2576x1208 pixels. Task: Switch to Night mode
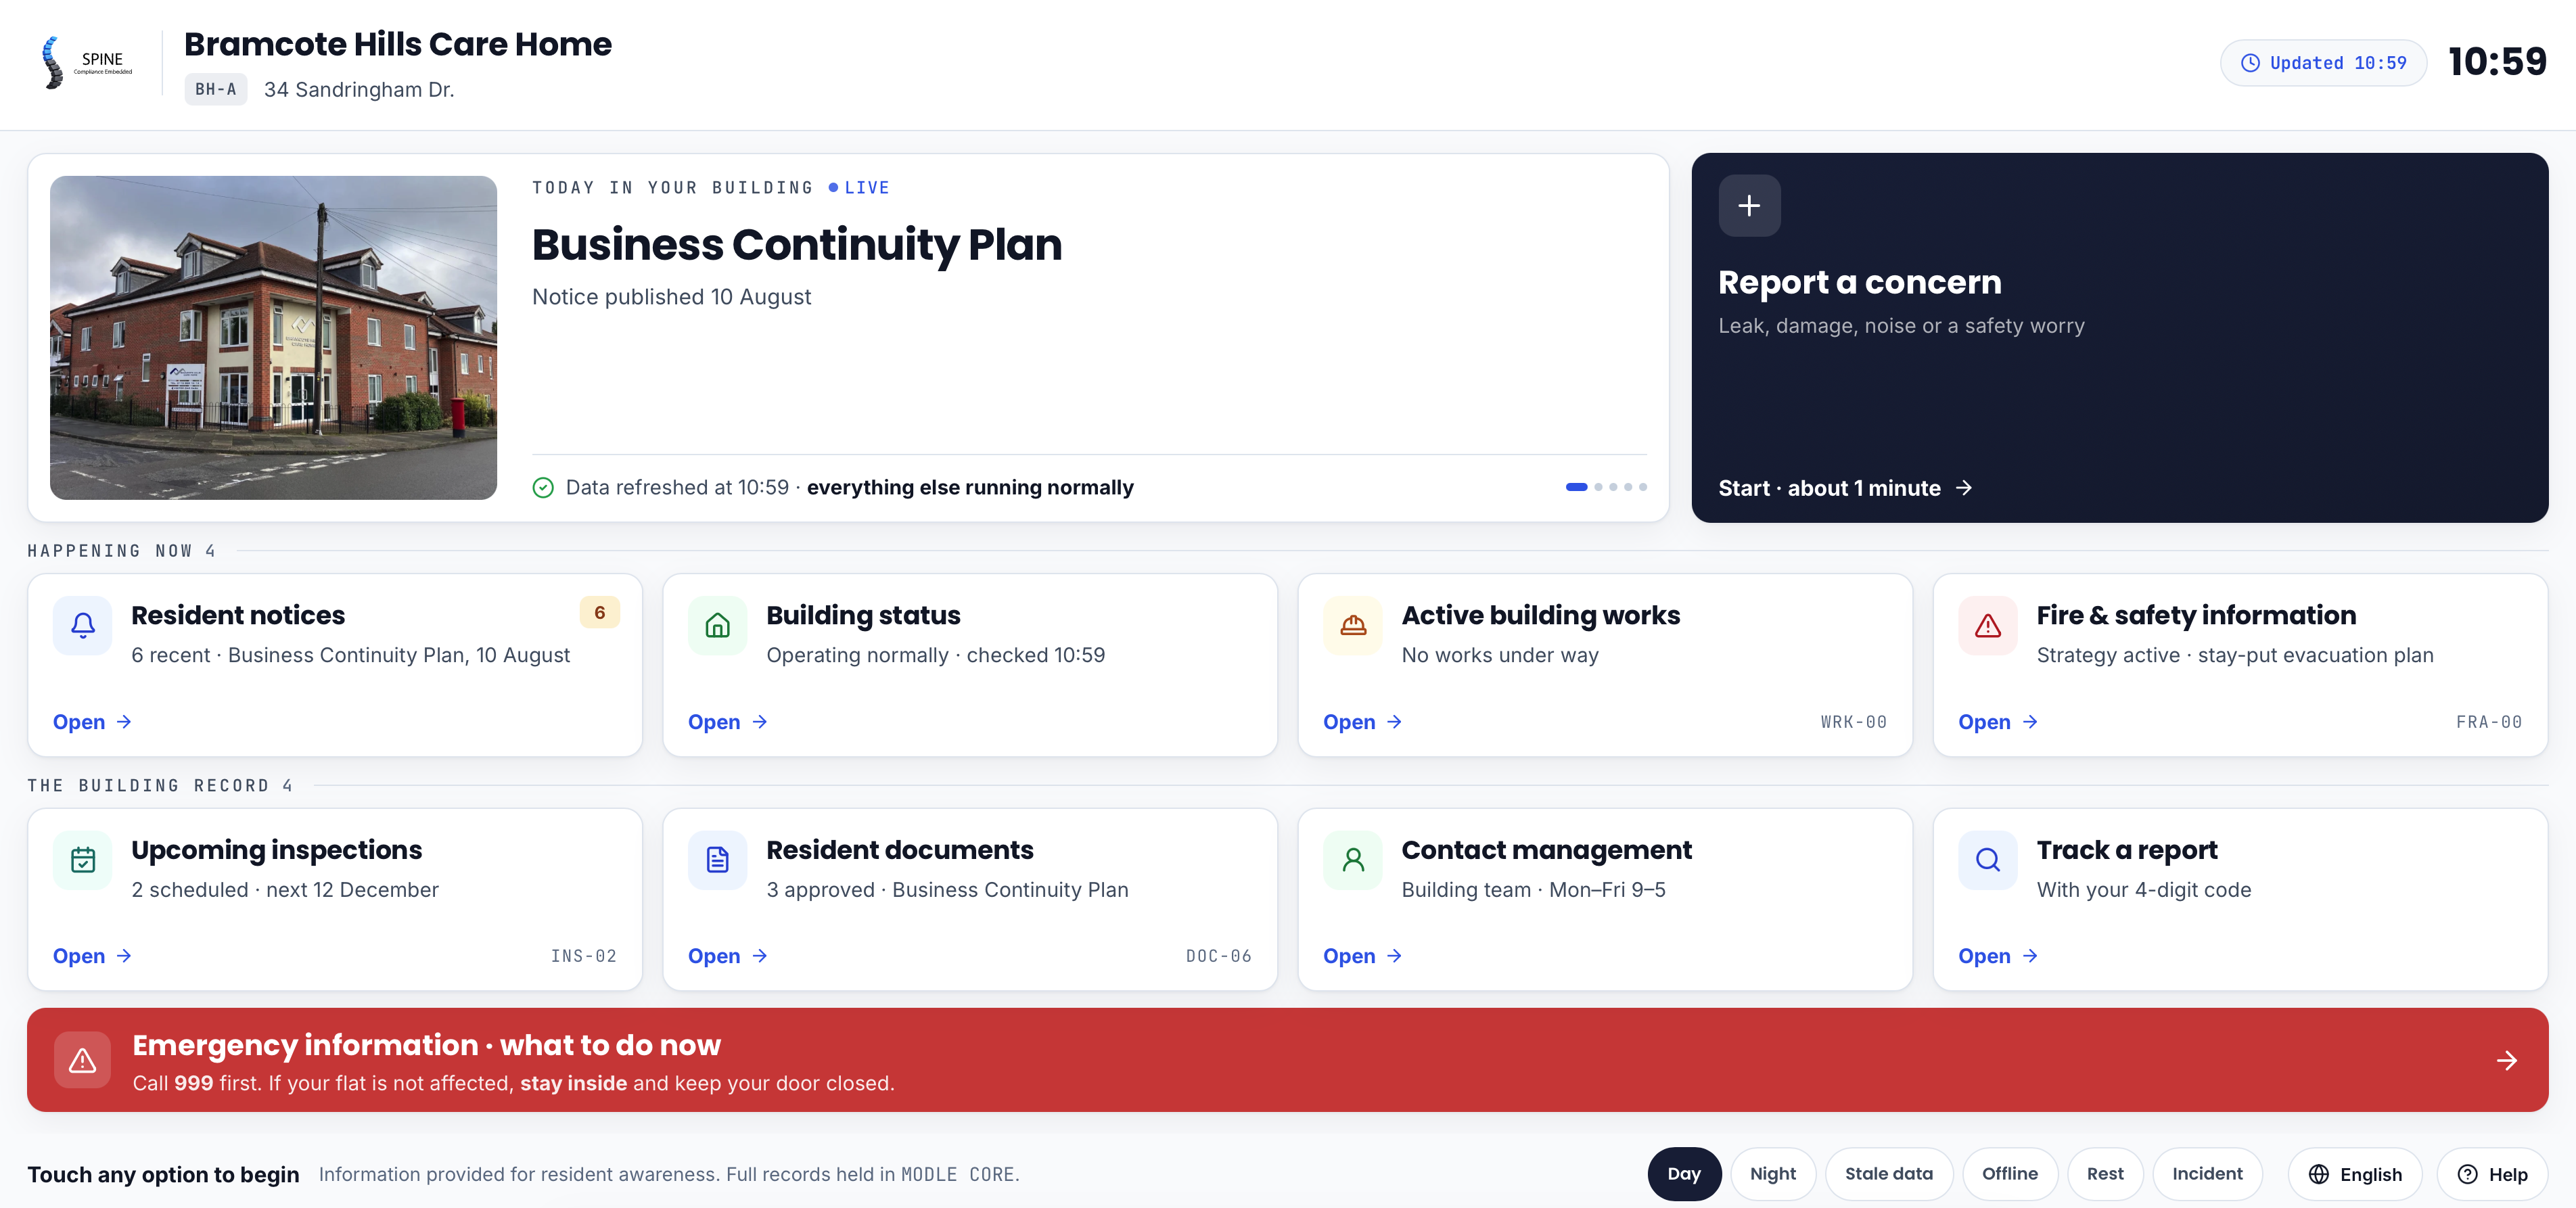[x=1773, y=1174]
